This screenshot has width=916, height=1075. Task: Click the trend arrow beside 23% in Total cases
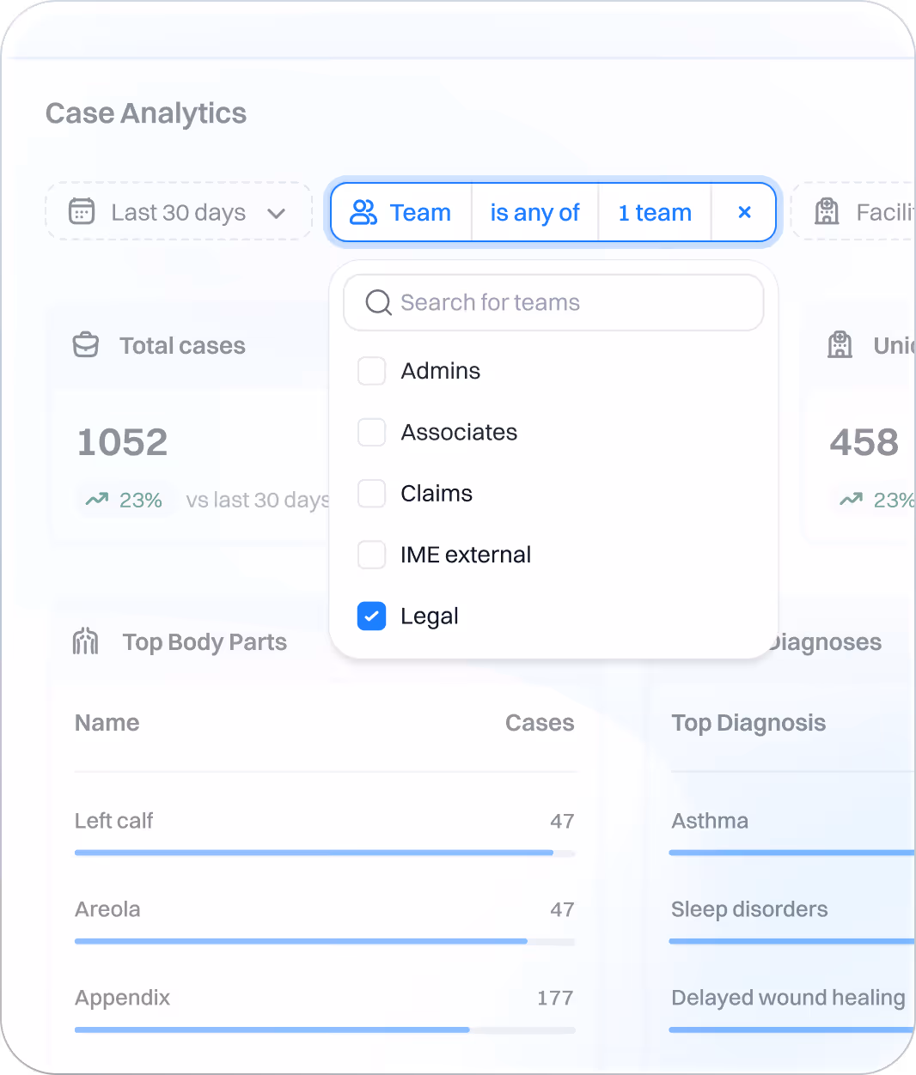pyautogui.click(x=97, y=500)
